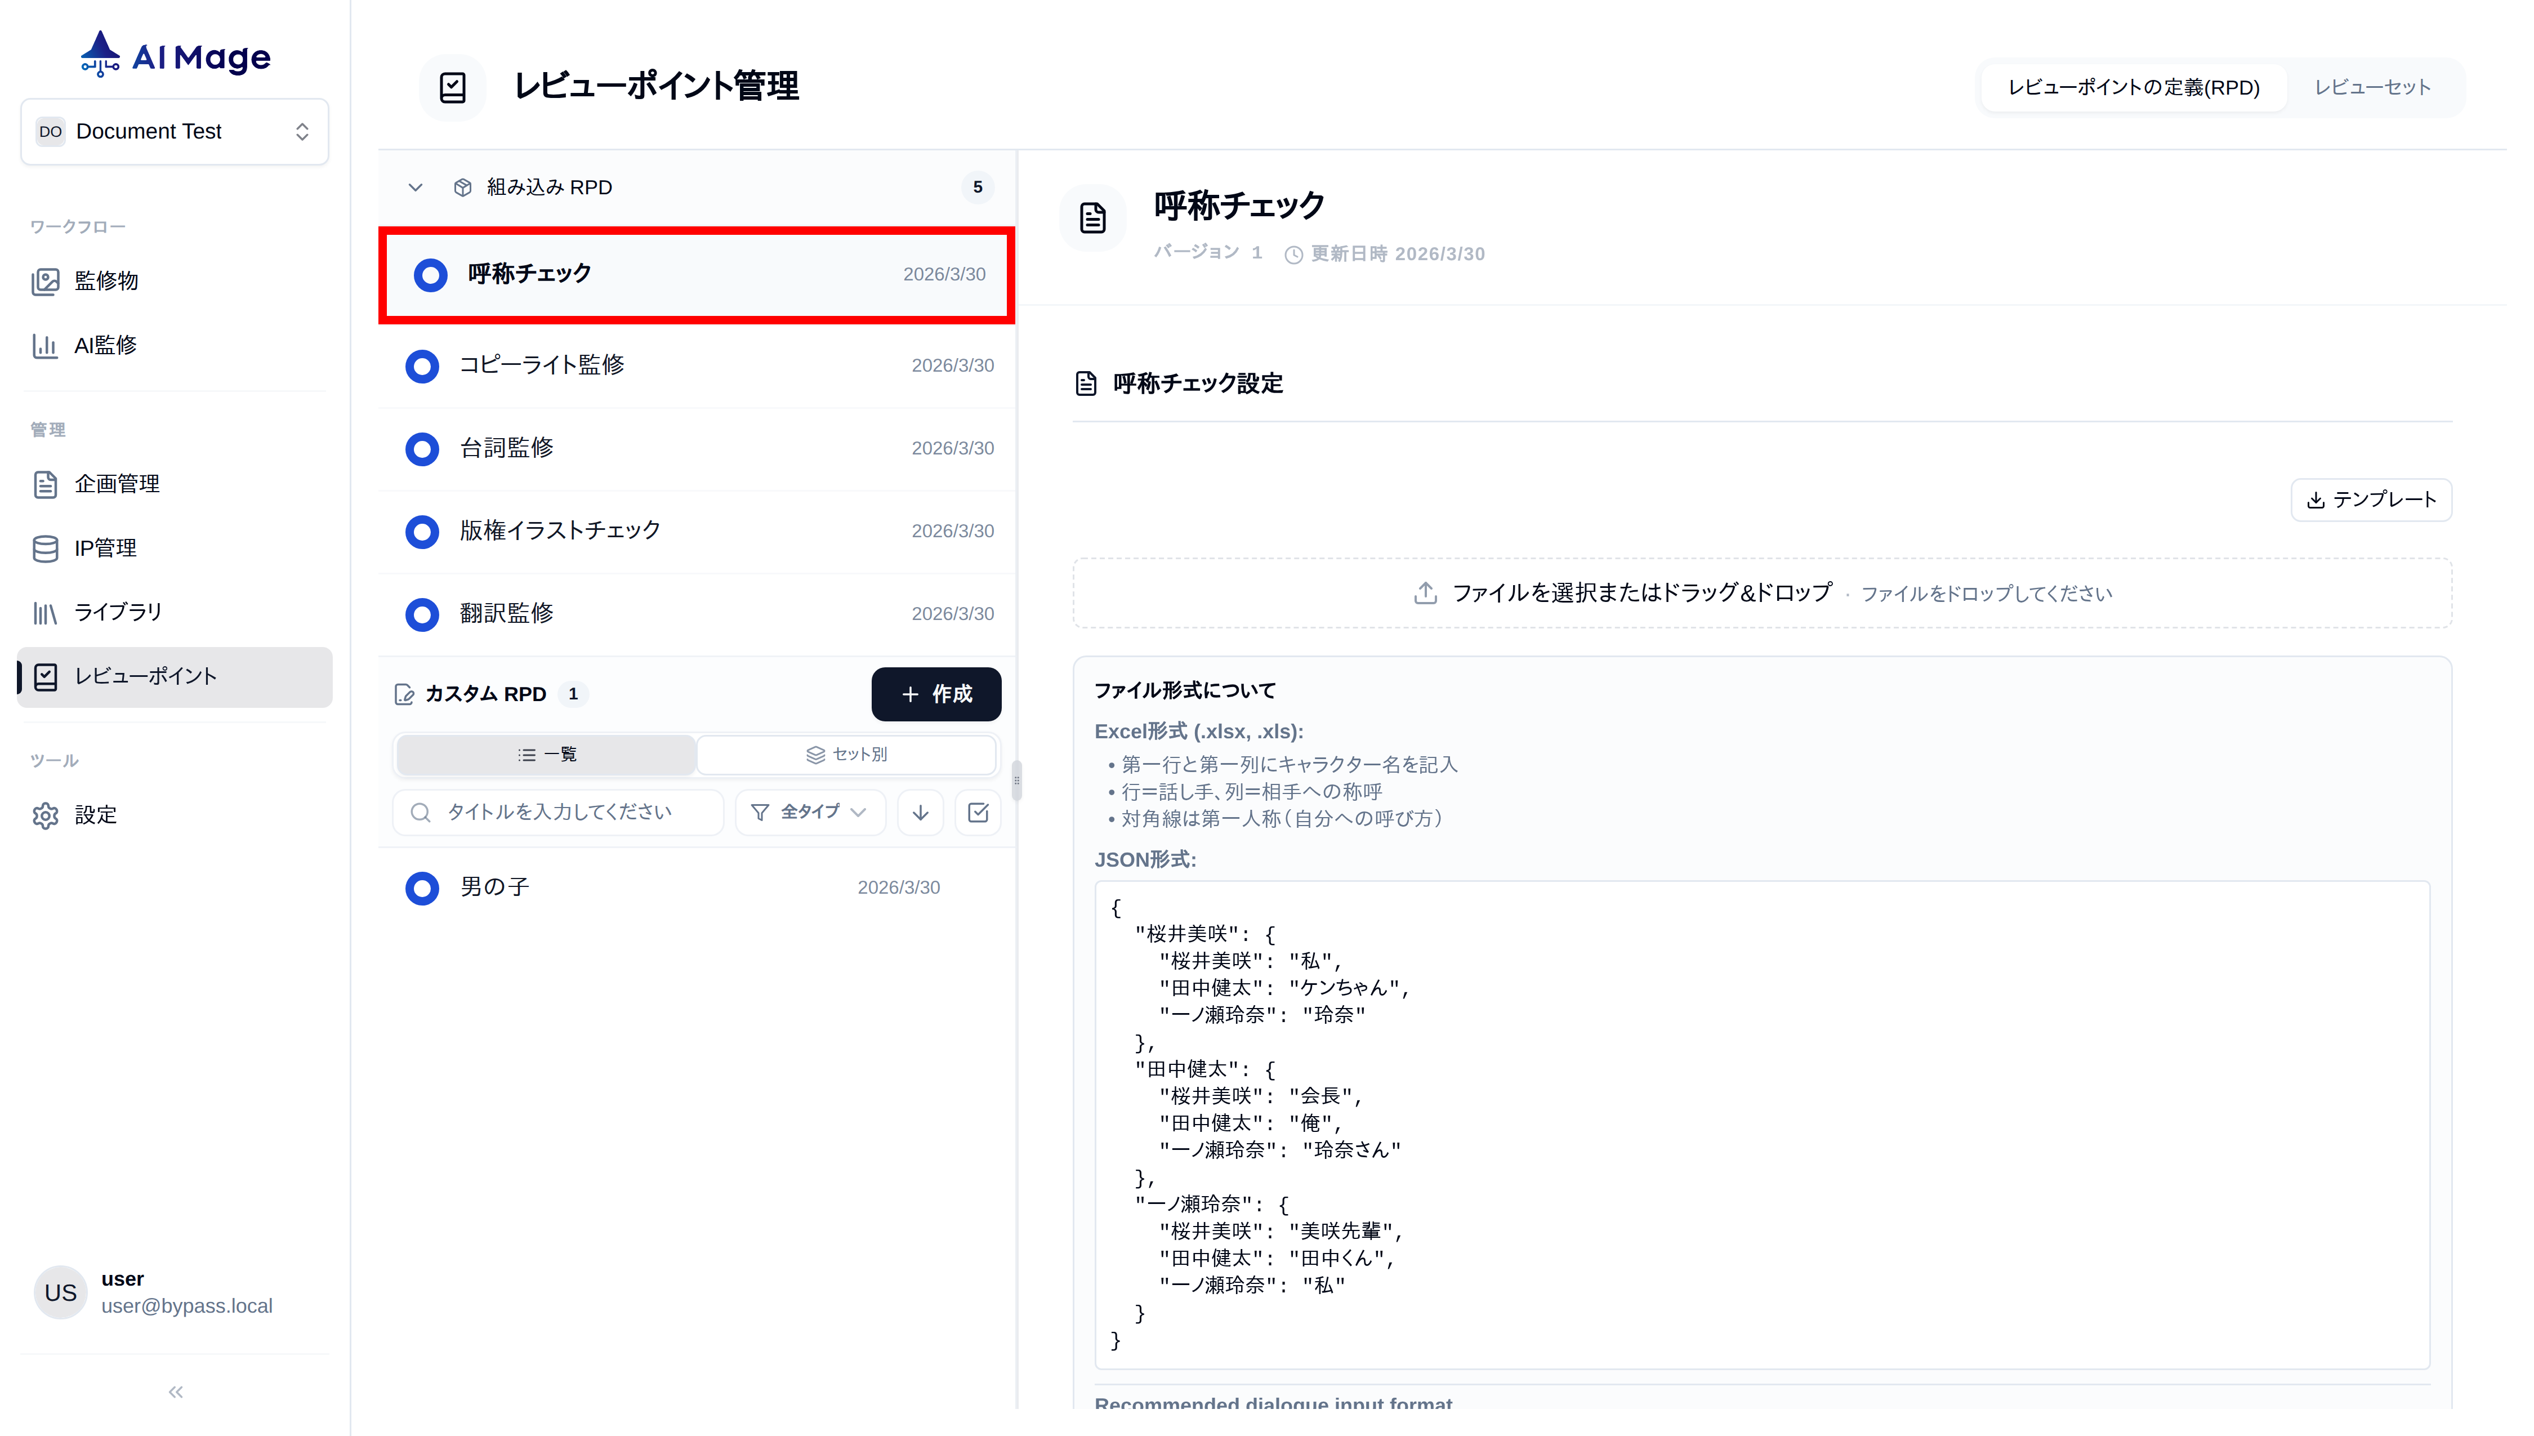Open 設定 gear in sidebar
2534x1436 pixels.
(46, 815)
